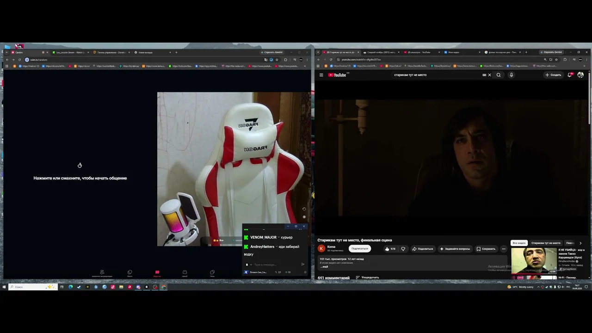Screen dimensions: 592x333
Task: Open tab search dropdown in YouTube browser
Action: pyautogui.click(x=318, y=52)
